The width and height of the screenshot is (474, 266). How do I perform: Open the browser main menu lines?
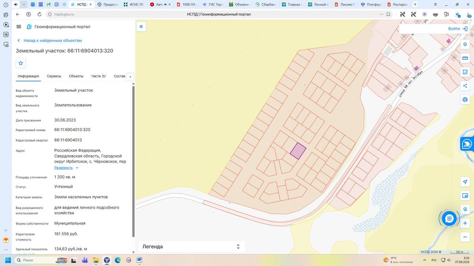click(435, 5)
